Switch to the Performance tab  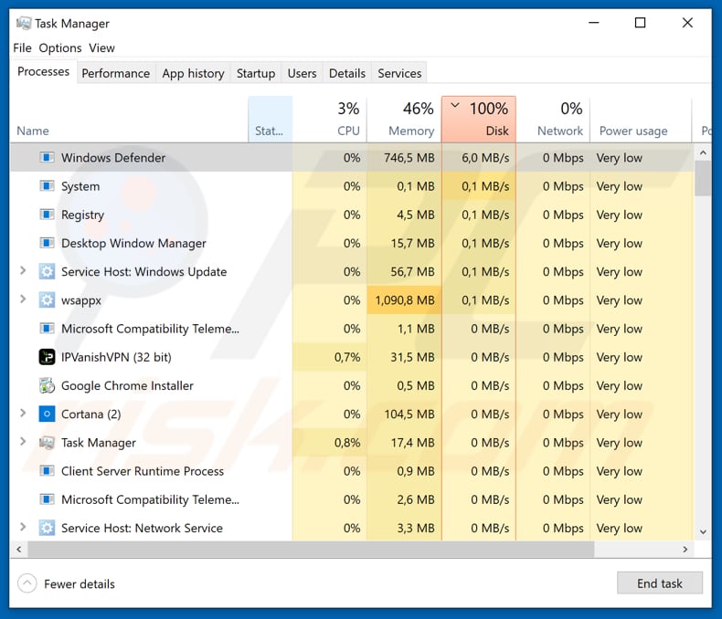click(x=115, y=73)
